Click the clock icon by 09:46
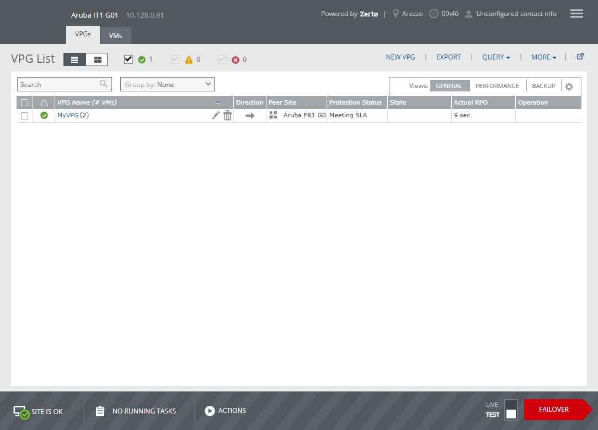 click(x=434, y=14)
